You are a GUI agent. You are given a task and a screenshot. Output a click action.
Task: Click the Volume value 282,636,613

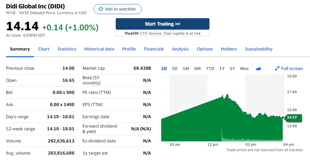point(61,141)
